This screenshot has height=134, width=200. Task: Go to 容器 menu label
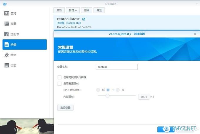pos(13,24)
